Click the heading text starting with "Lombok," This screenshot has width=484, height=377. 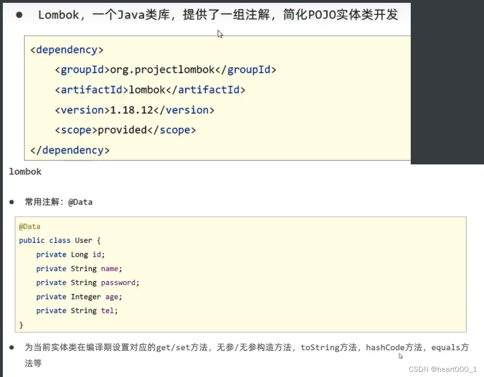(x=218, y=15)
